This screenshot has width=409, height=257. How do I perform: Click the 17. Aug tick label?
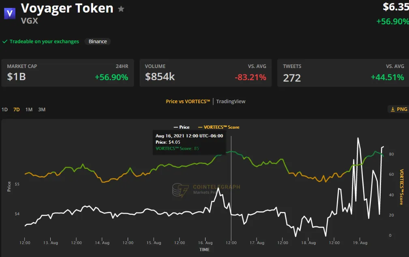tap(257, 243)
